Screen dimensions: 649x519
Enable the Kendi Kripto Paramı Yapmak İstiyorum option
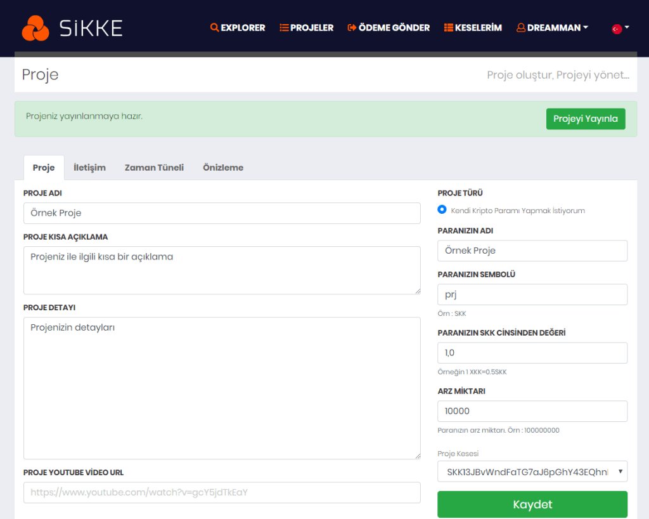click(441, 209)
